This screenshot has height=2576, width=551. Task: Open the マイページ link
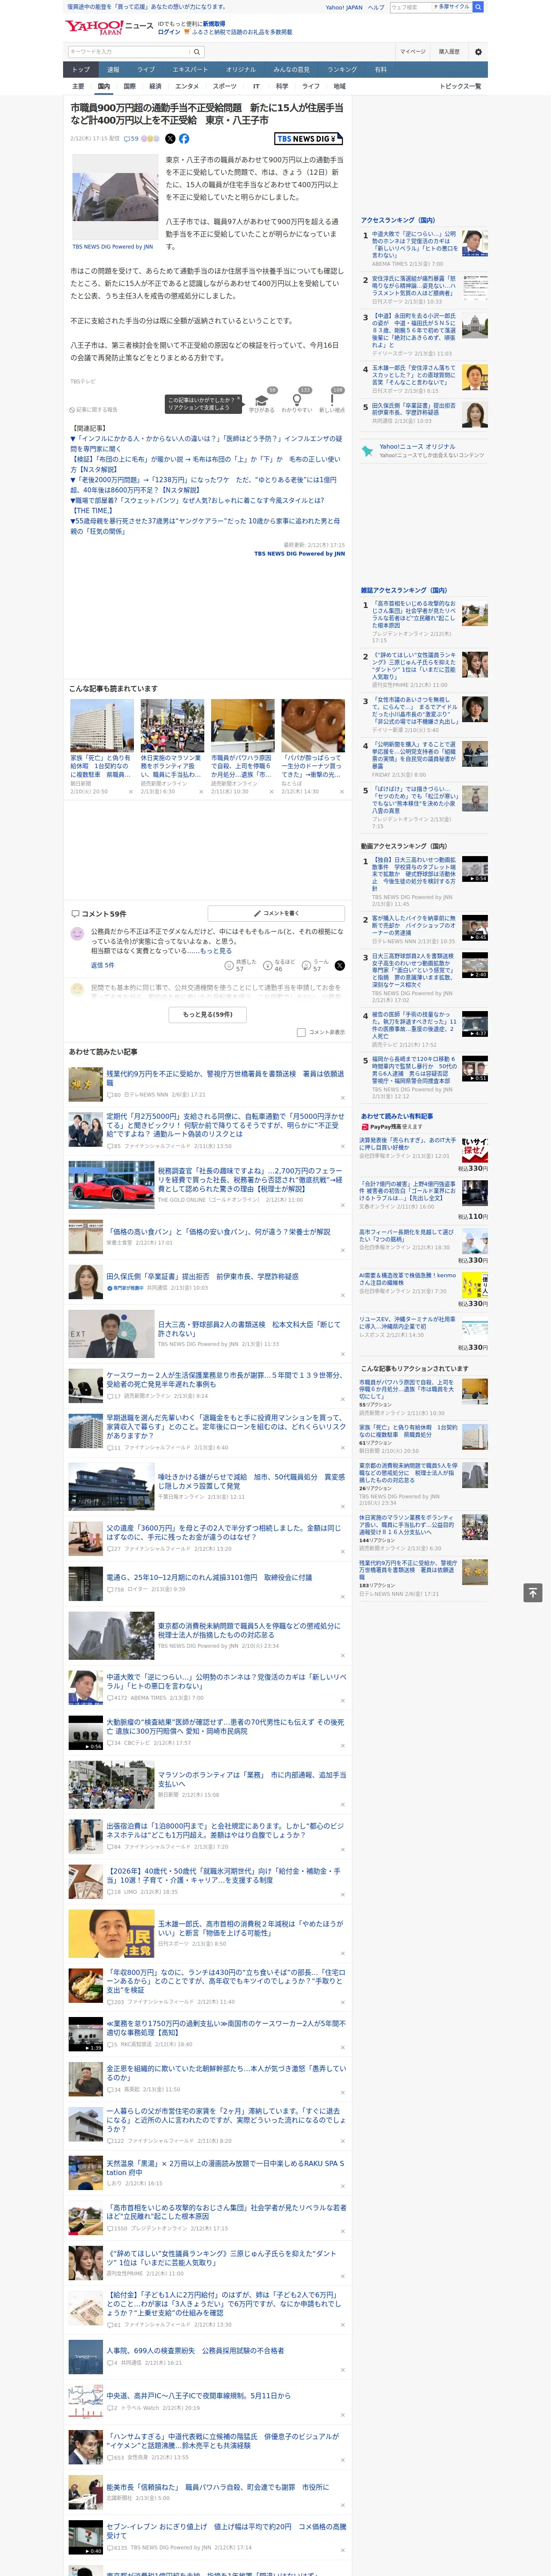click(413, 51)
